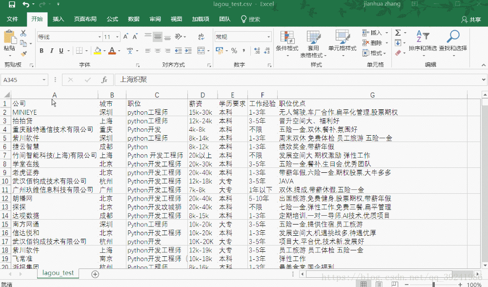
Task: Open the 文件 File tab
Action: coord(13,20)
